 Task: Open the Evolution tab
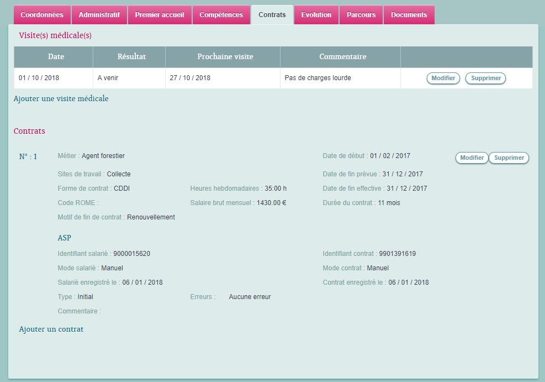(316, 15)
